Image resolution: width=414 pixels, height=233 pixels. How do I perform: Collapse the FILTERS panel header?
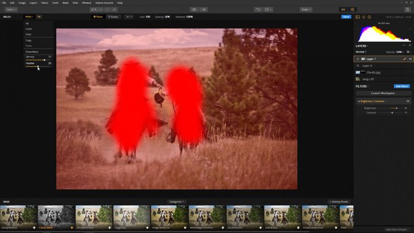coord(362,87)
